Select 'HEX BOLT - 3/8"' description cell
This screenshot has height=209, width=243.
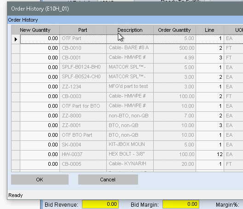(130, 155)
